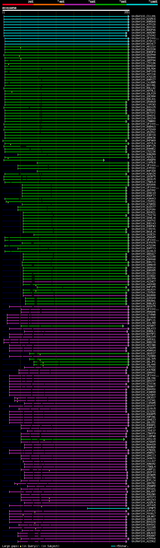Select label UniRef100_C5WYL4

click(x=143, y=182)
